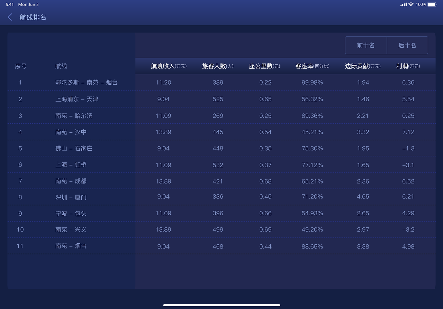Select route 南苑 – 兴义
443x309 pixels.
[71, 230]
